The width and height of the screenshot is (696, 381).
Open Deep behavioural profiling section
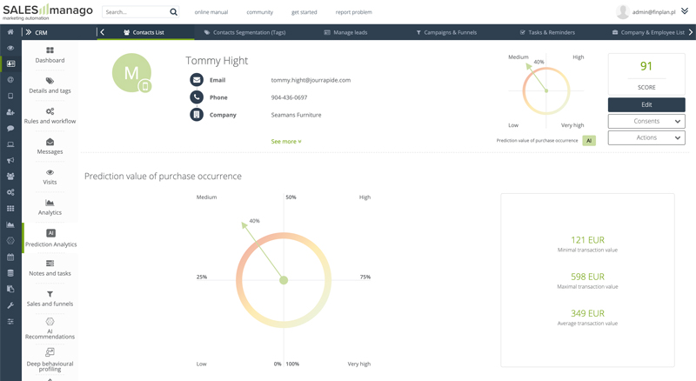[x=50, y=360]
